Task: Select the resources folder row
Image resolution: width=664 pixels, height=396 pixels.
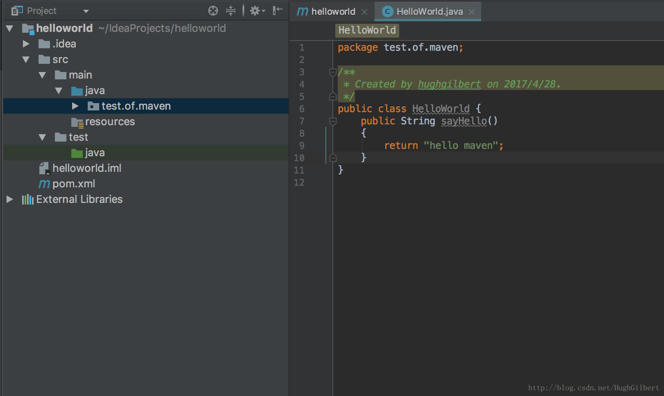Action: pos(146,122)
